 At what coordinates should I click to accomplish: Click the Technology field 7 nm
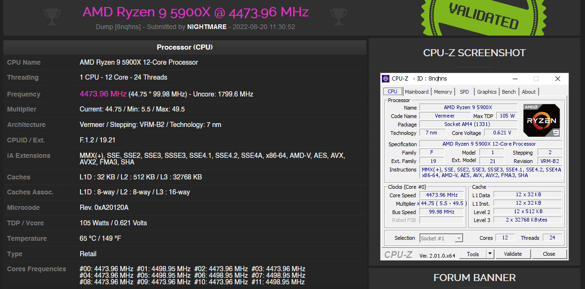click(432, 133)
